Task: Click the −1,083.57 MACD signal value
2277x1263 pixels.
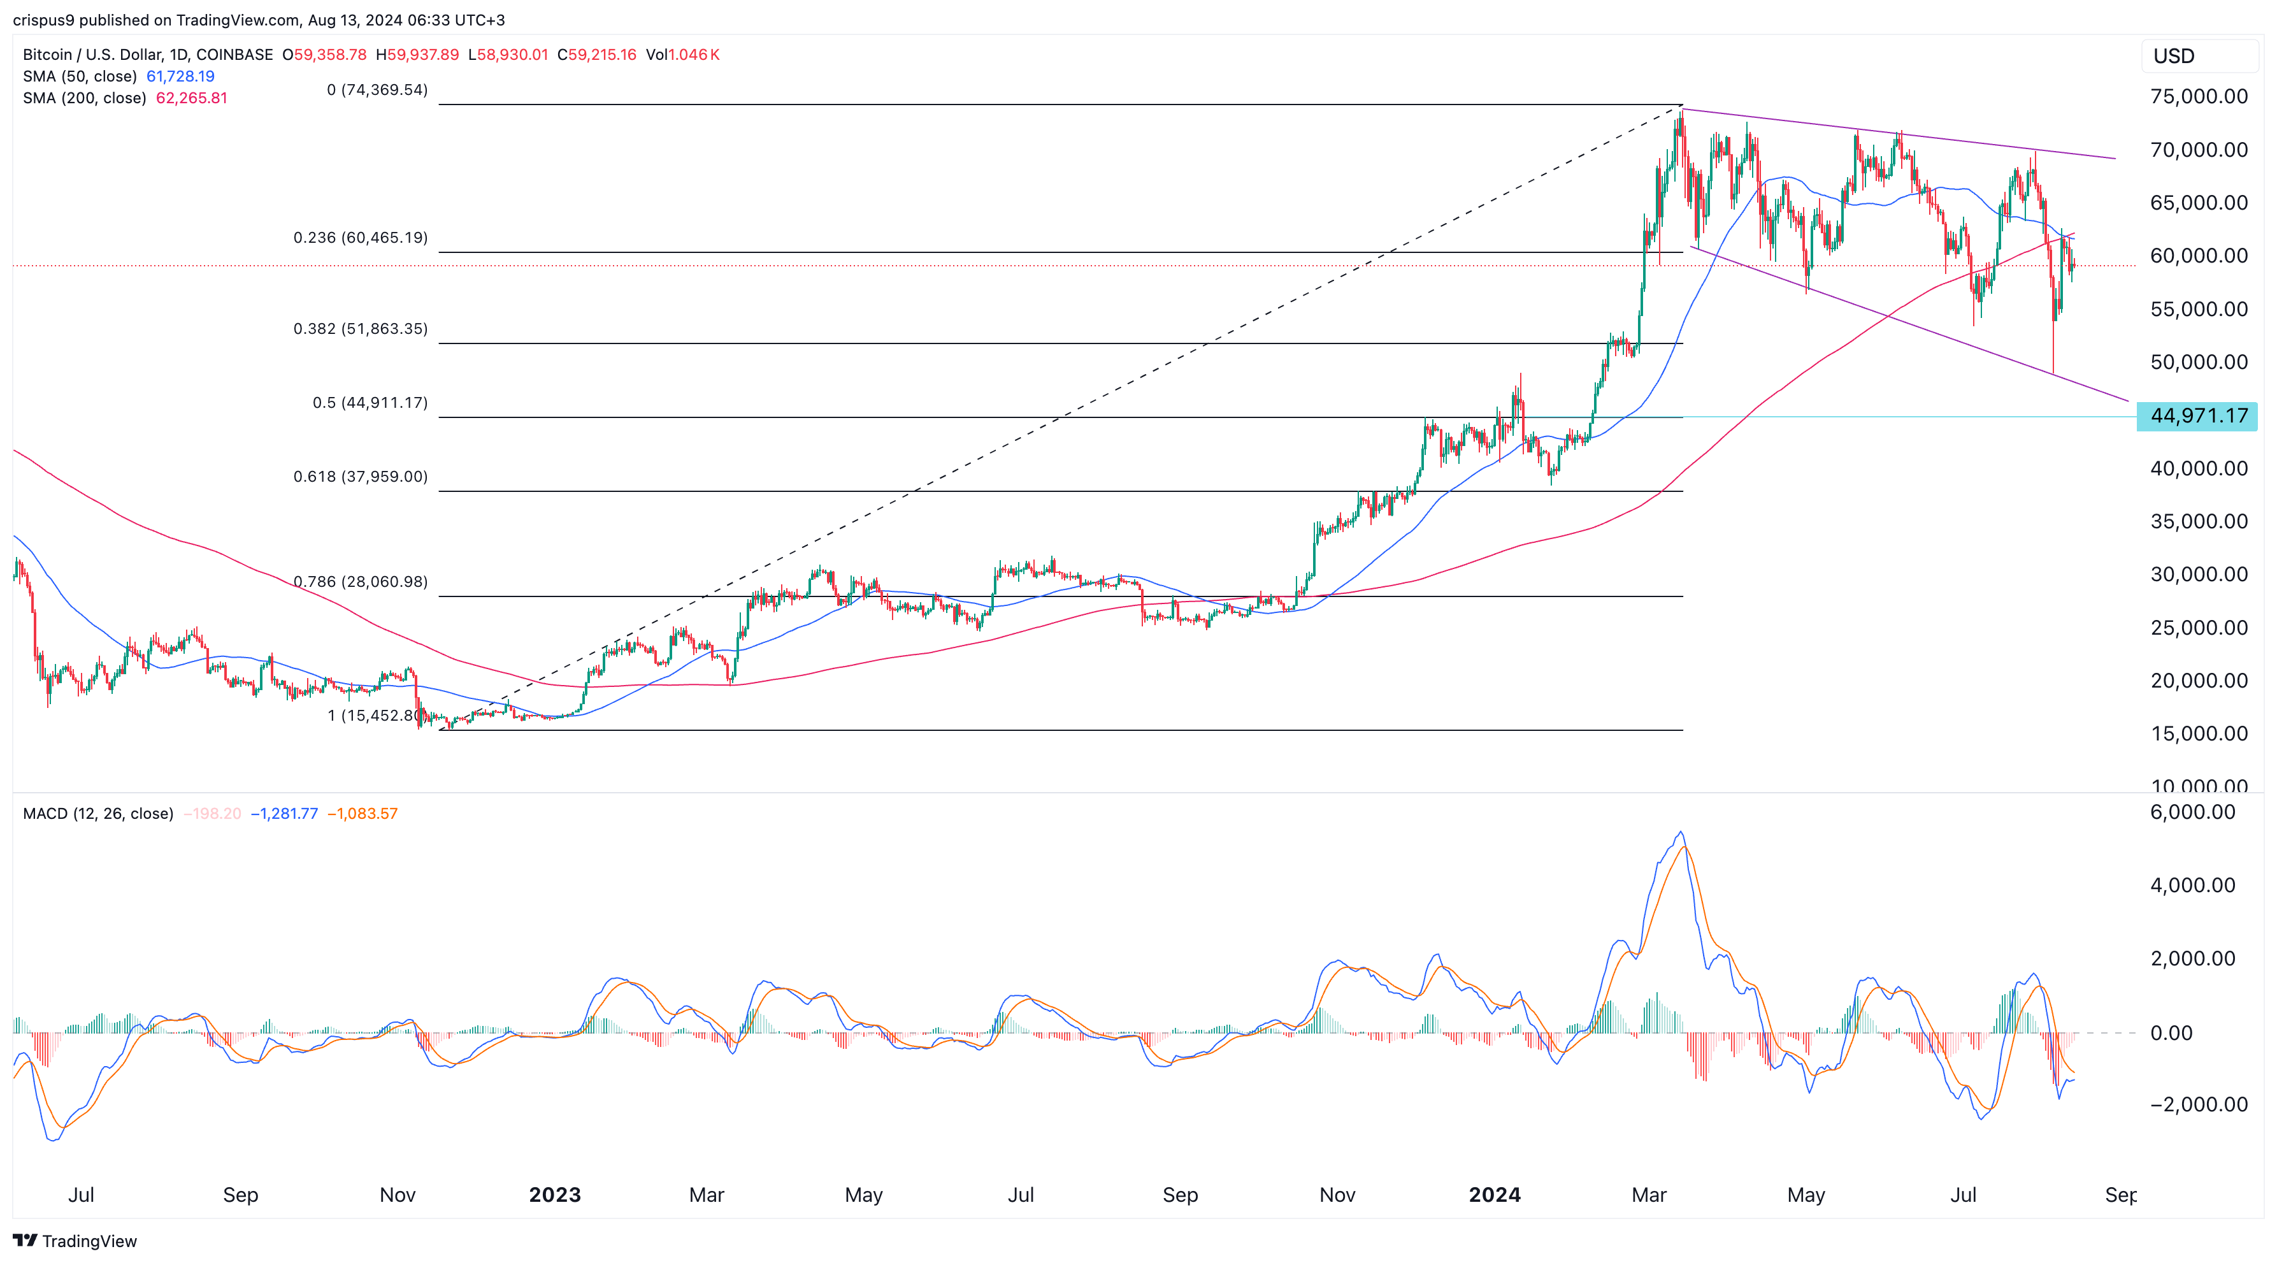Action: [x=363, y=813]
